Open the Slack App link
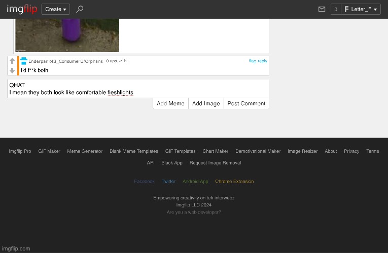 click(x=172, y=162)
